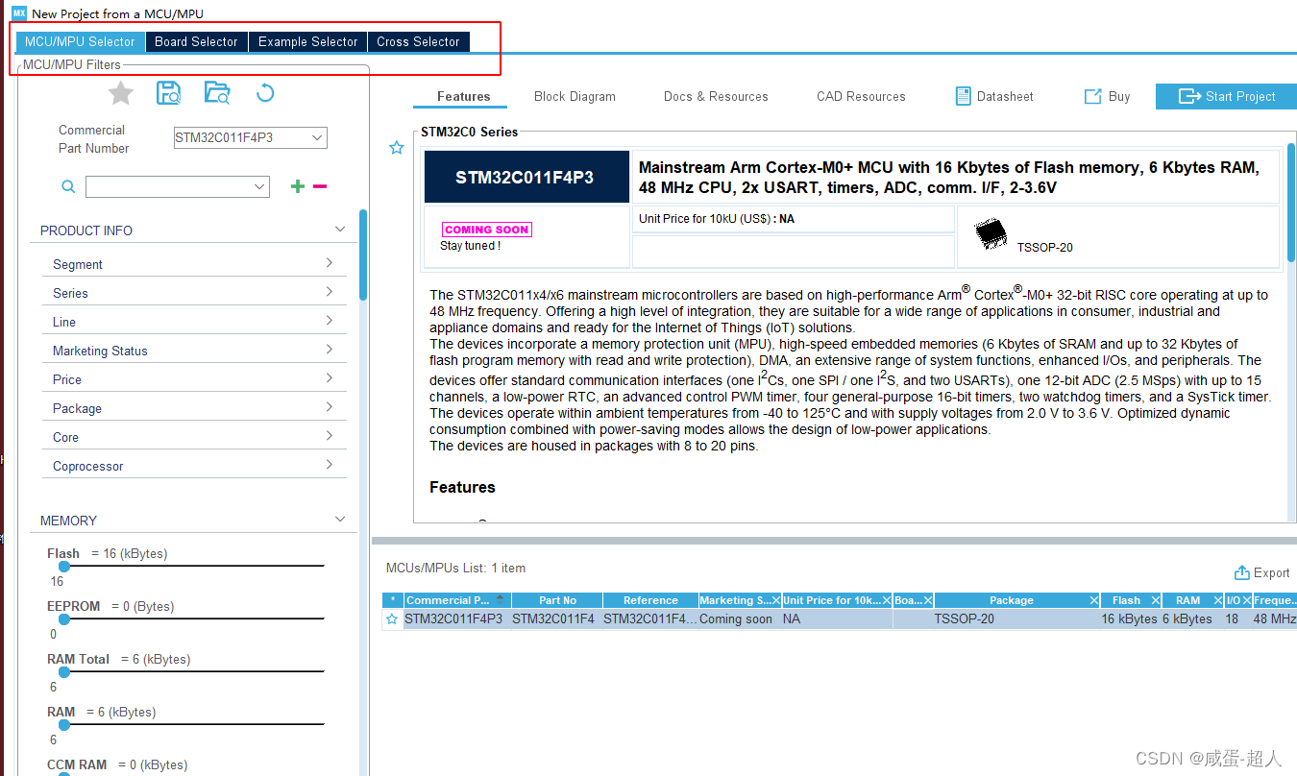Click the RAM Total slider handle
This screenshot has height=776, width=1297.
coord(64,672)
